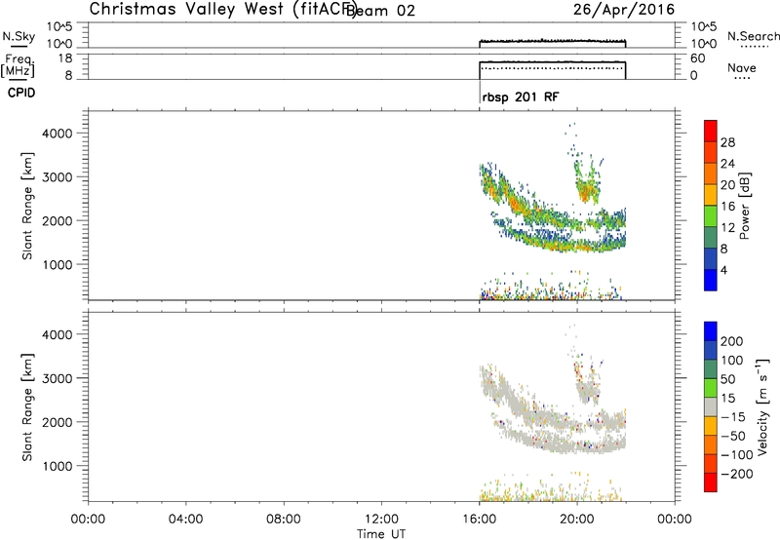Click the blue bottom of the power color bar
This screenshot has width=780, height=540.
pyautogui.click(x=711, y=280)
